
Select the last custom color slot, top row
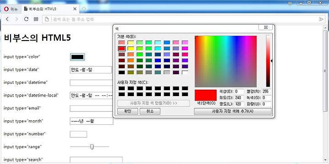tap(185, 88)
